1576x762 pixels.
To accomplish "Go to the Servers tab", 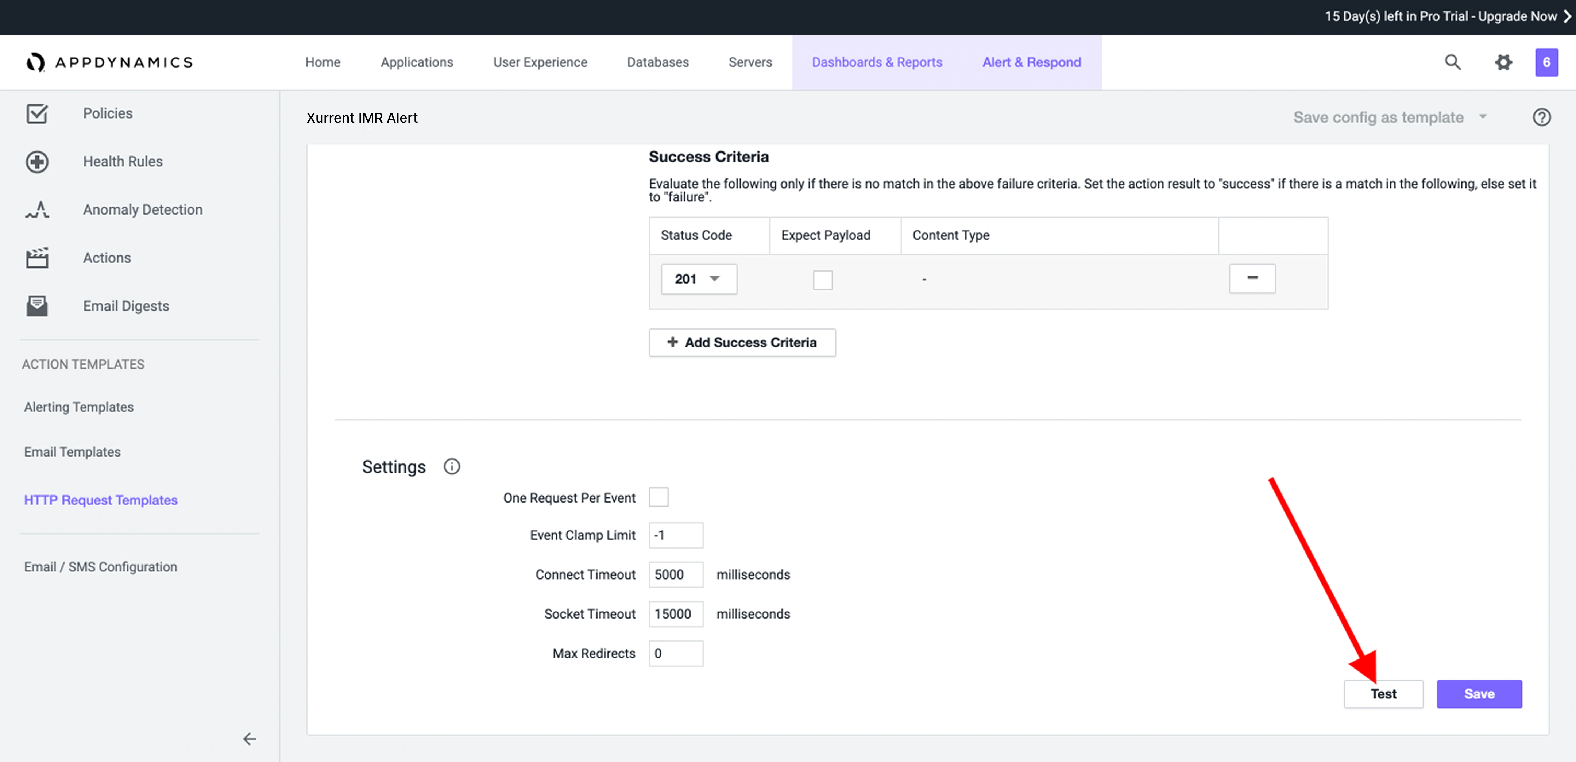I will point(750,62).
